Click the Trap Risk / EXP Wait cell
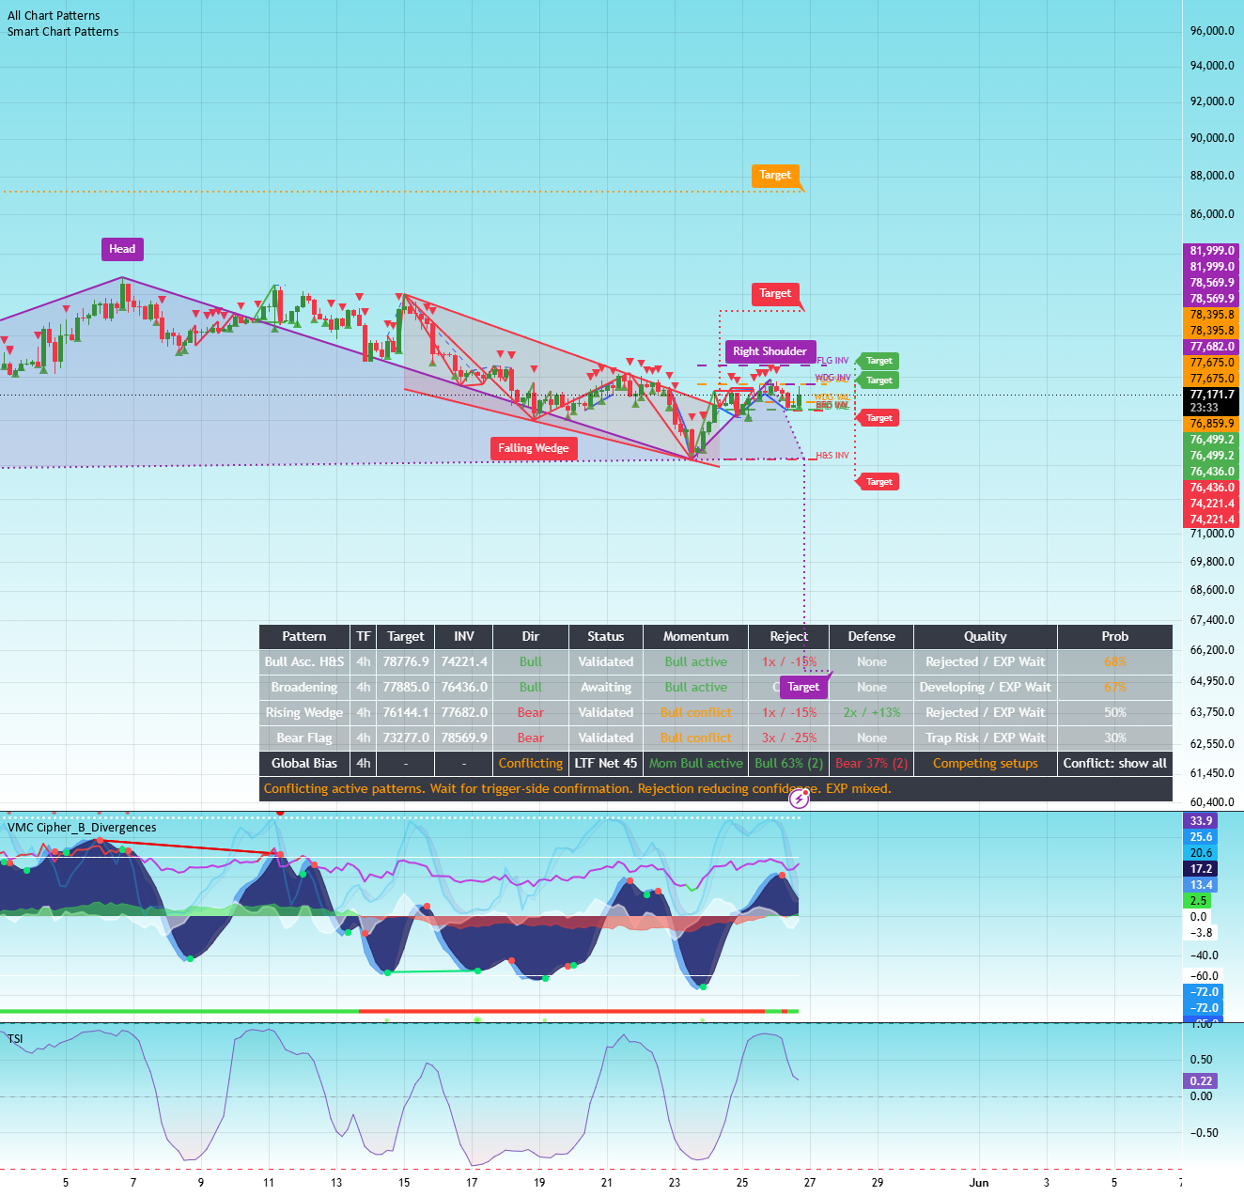1244x1196 pixels. (x=986, y=738)
